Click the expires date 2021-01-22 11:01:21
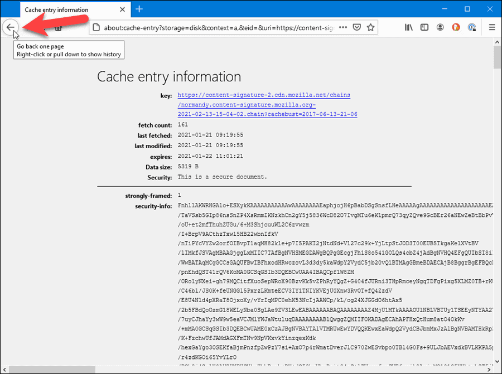 210,156
